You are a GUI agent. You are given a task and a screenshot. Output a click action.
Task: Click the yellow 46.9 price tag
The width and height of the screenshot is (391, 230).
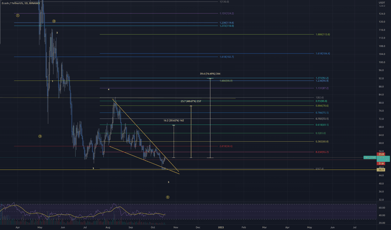coord(381,170)
